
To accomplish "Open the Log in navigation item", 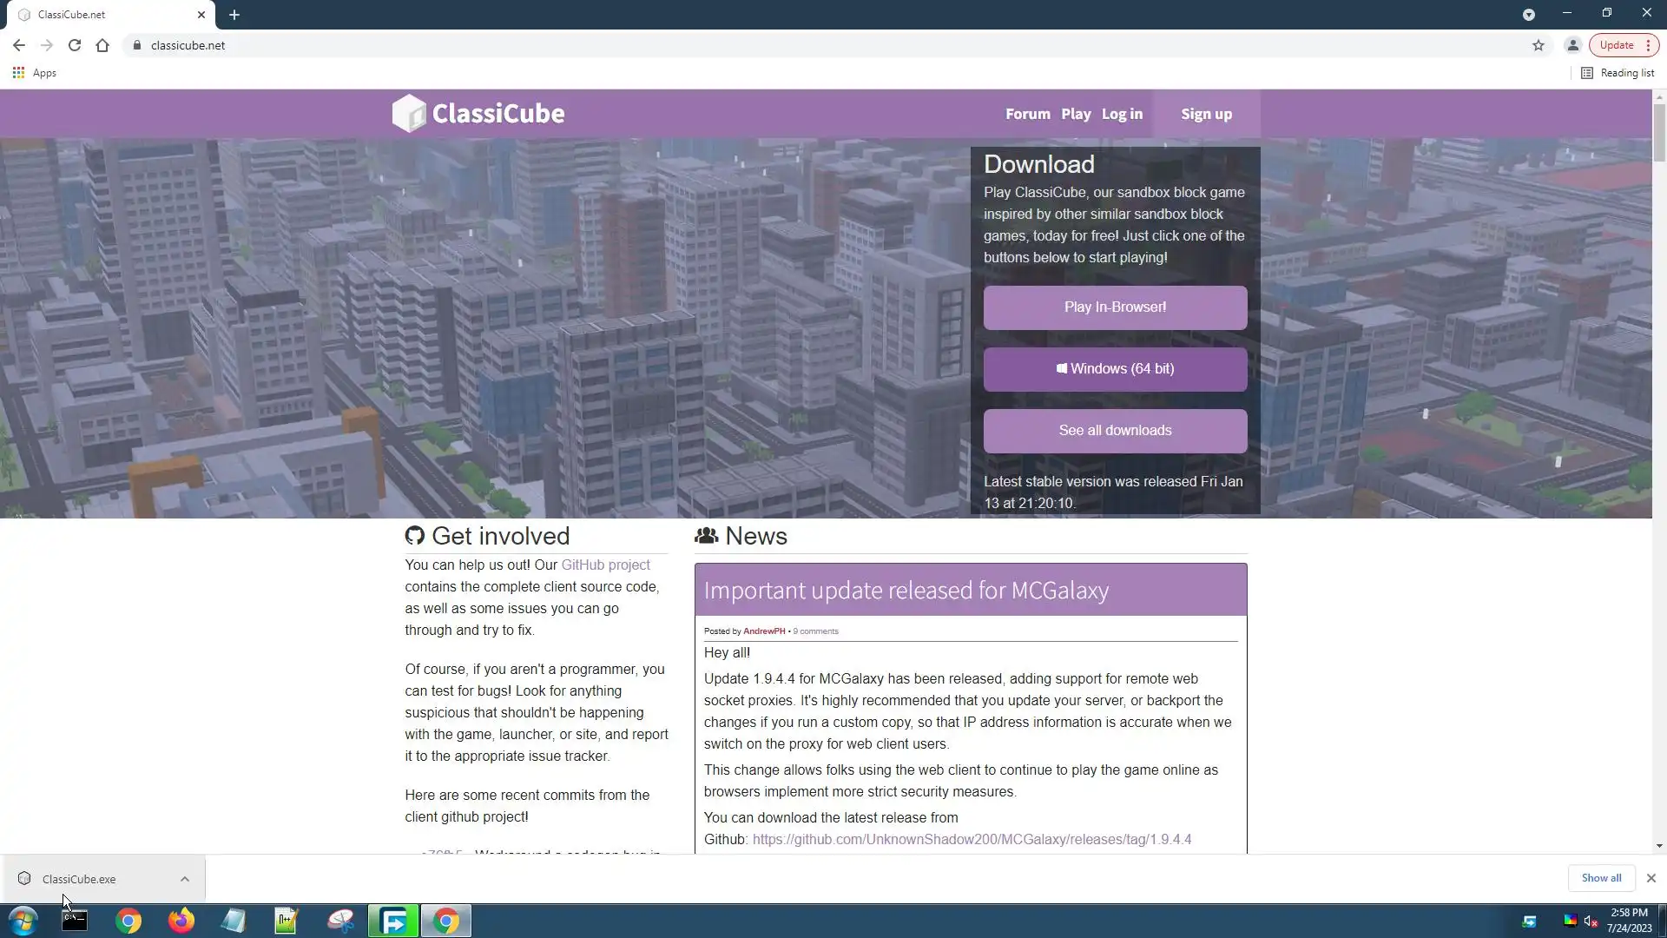I will (1122, 114).
